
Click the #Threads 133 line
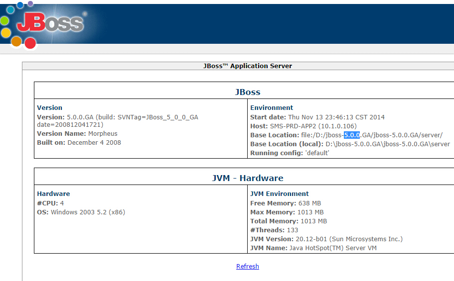[x=274, y=230]
